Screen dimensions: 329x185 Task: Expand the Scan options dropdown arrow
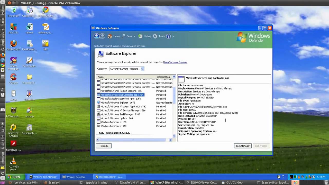pos(134,36)
